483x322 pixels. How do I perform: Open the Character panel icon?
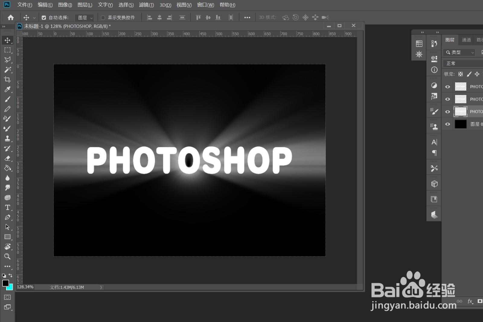434,142
